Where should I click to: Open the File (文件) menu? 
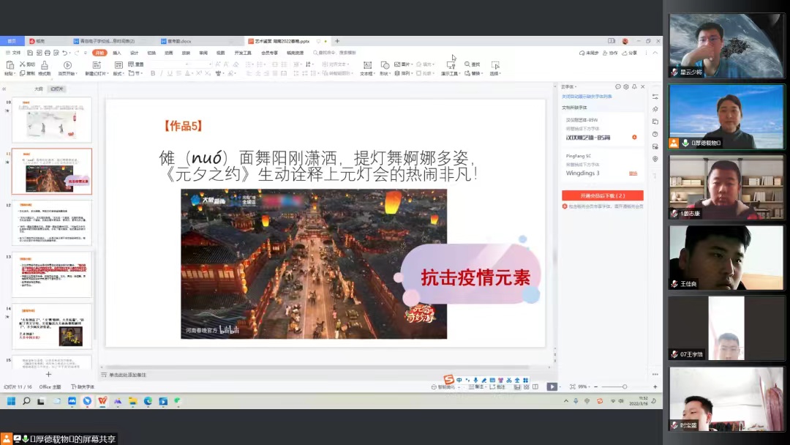pos(13,53)
